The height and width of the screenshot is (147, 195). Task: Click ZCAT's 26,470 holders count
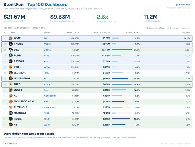187,38
